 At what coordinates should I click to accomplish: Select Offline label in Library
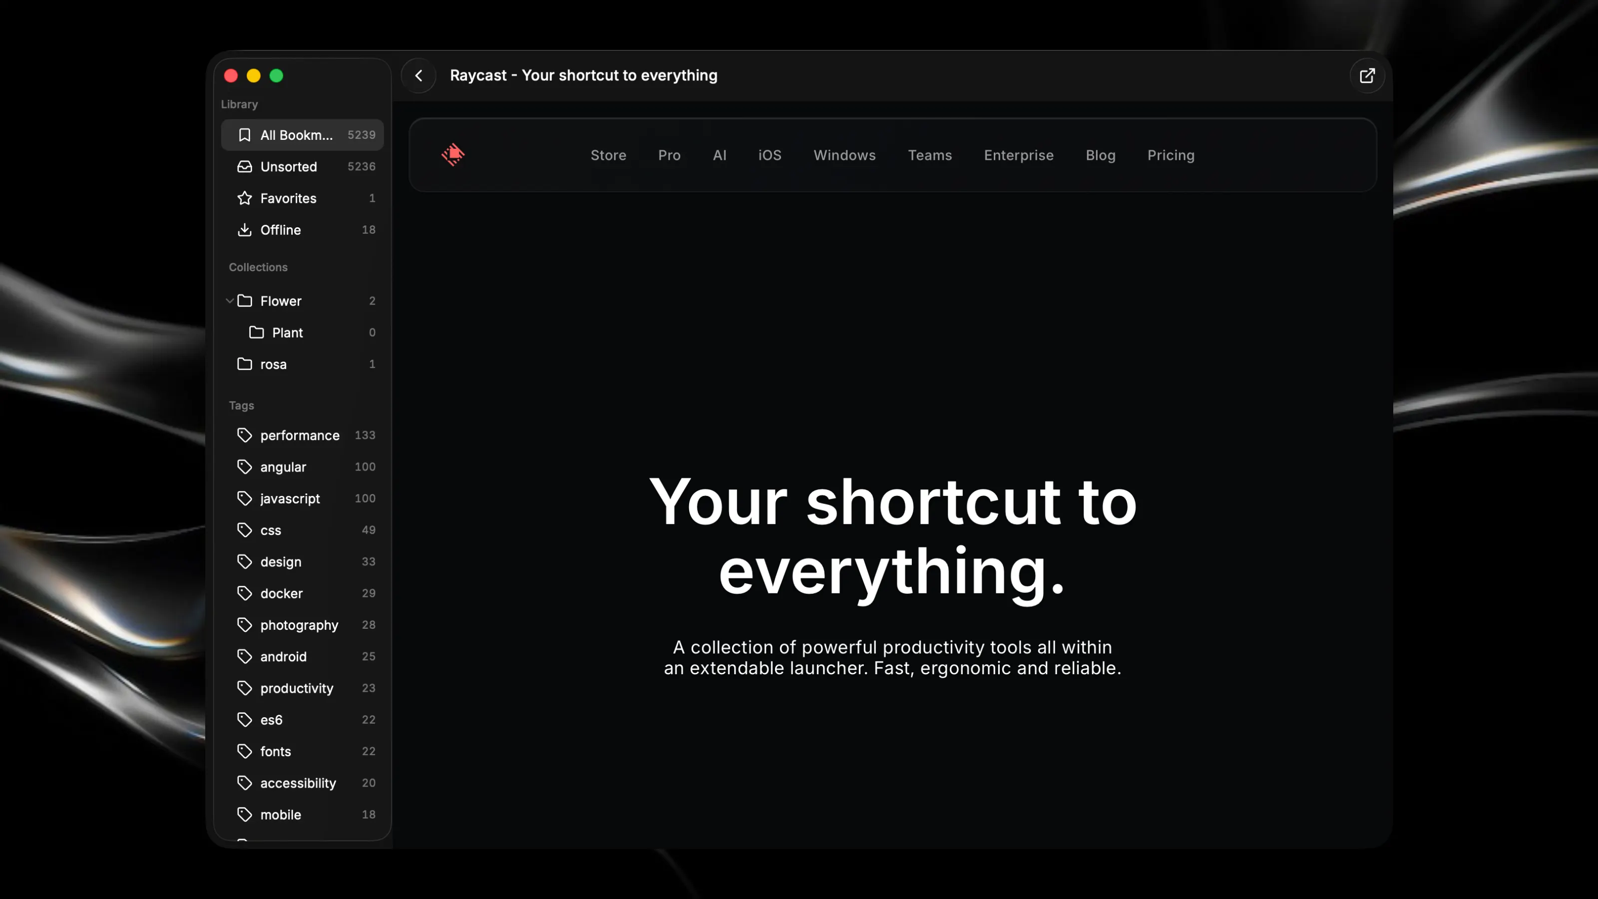280,230
